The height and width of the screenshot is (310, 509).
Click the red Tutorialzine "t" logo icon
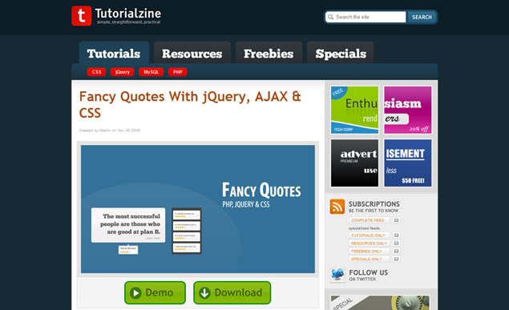(x=82, y=15)
